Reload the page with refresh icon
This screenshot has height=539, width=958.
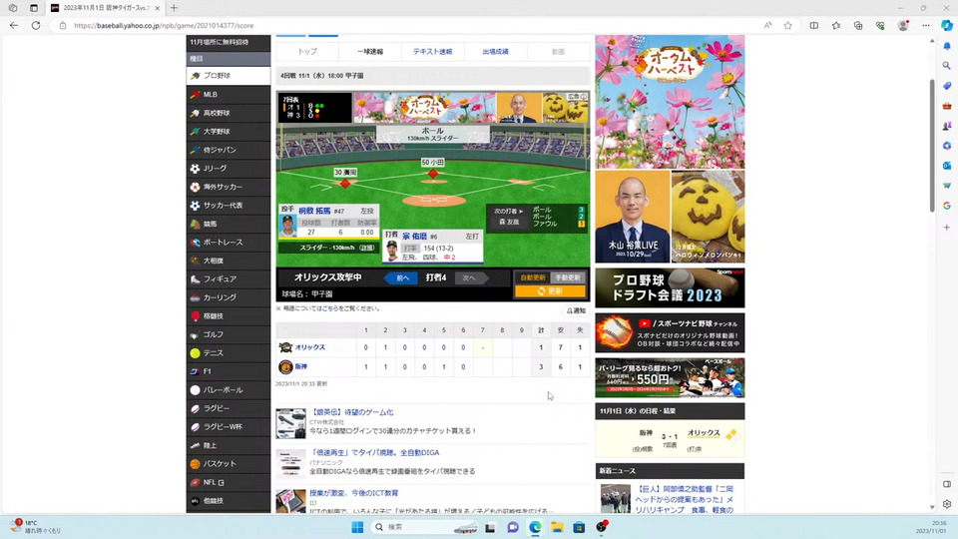(36, 26)
